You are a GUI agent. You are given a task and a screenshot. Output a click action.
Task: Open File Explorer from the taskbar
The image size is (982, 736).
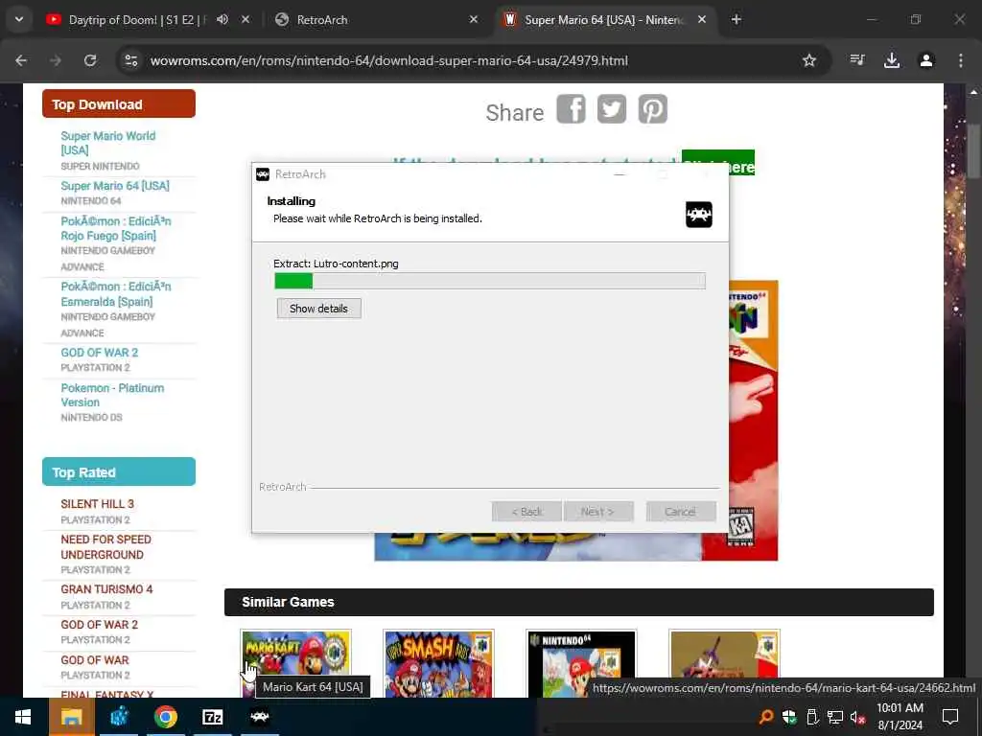tap(71, 717)
